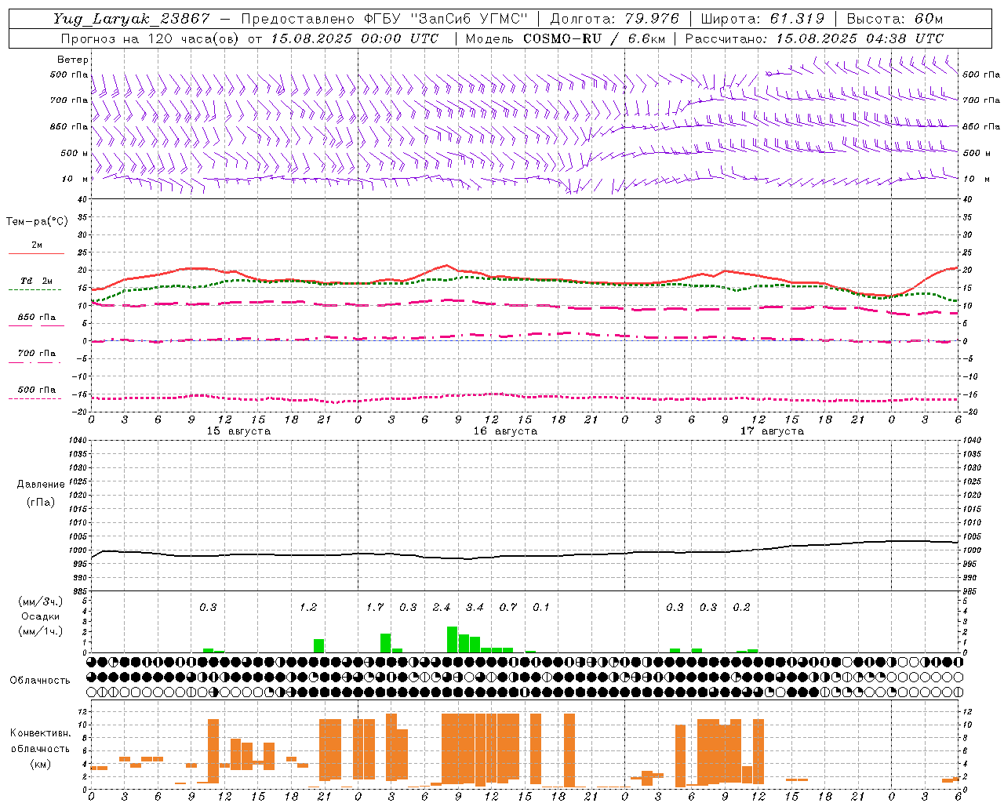Click the 16 августа date label
Screen dimensions: 1004x803
505,431
